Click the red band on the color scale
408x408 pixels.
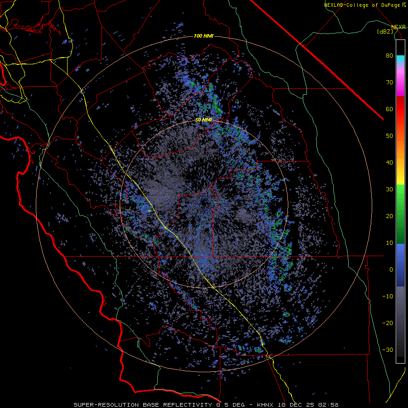[x=400, y=109]
